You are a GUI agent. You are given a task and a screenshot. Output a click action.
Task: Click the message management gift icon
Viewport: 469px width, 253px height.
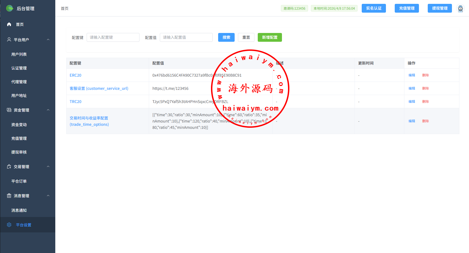point(9,196)
